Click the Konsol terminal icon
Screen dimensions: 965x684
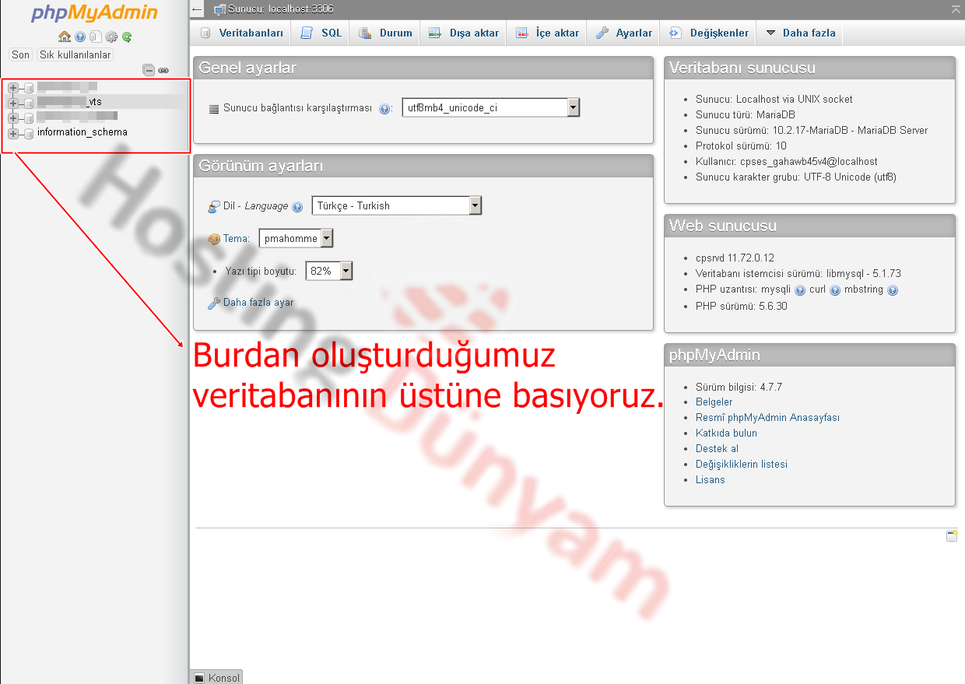[x=199, y=678]
